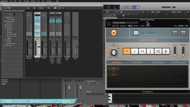Click the blue catch playhead icon
190x107 pixels.
[x=121, y=12]
